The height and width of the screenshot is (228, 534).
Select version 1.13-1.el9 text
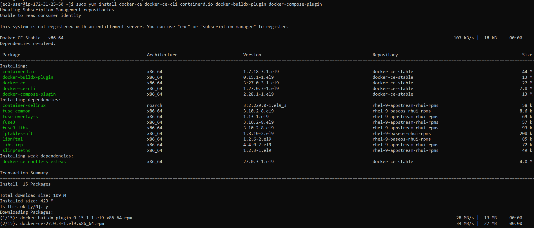click(256, 117)
